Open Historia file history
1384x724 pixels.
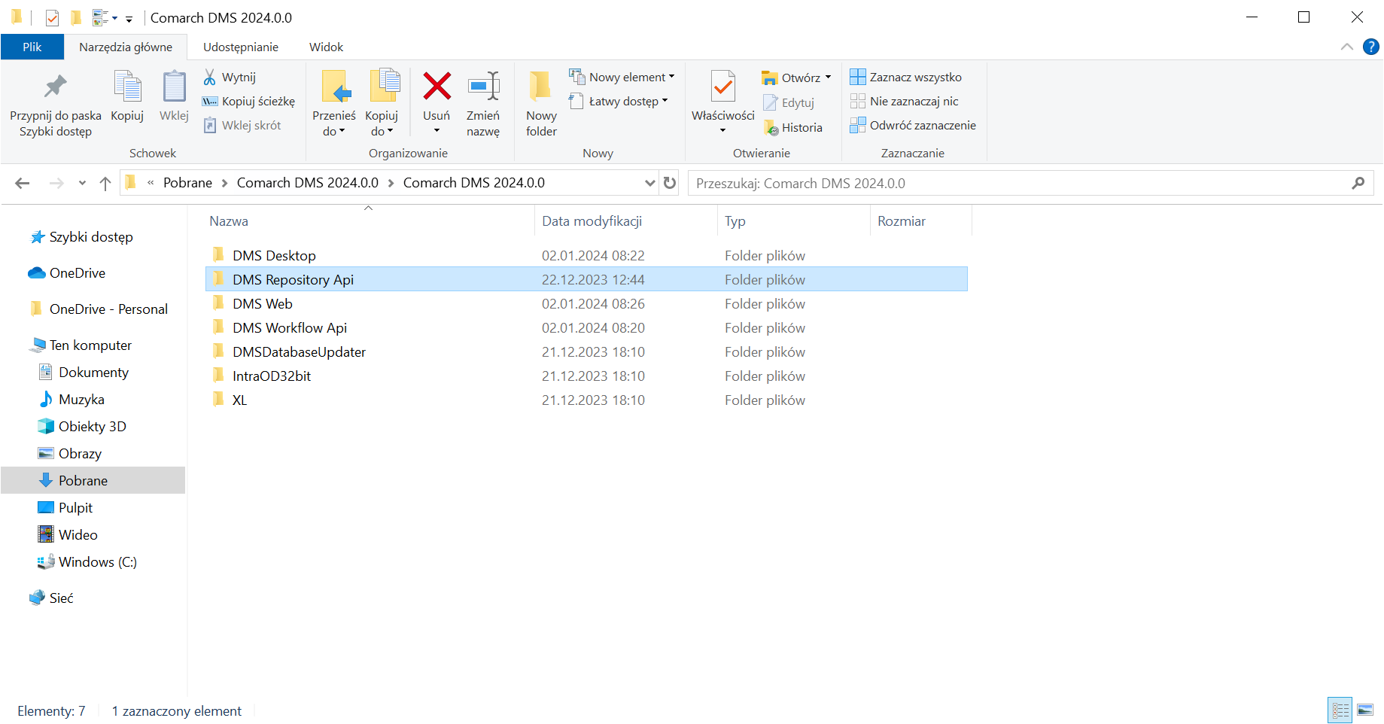click(x=792, y=127)
